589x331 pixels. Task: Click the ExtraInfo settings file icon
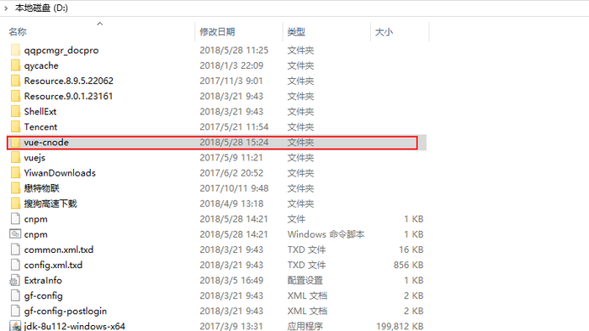click(15, 281)
